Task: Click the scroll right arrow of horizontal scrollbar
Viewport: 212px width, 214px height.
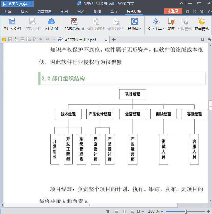Action: 206,205
